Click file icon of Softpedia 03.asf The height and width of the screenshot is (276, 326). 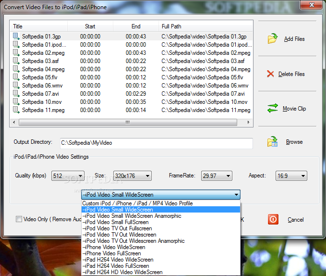pos(16,61)
